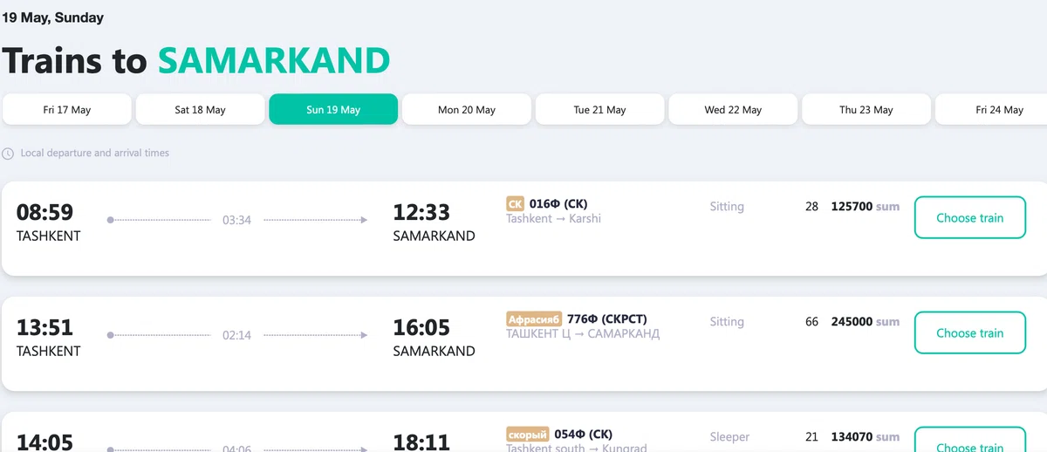Choose the 08:59 Tashkent train
Screen dimensions: 1047x452
click(970, 217)
